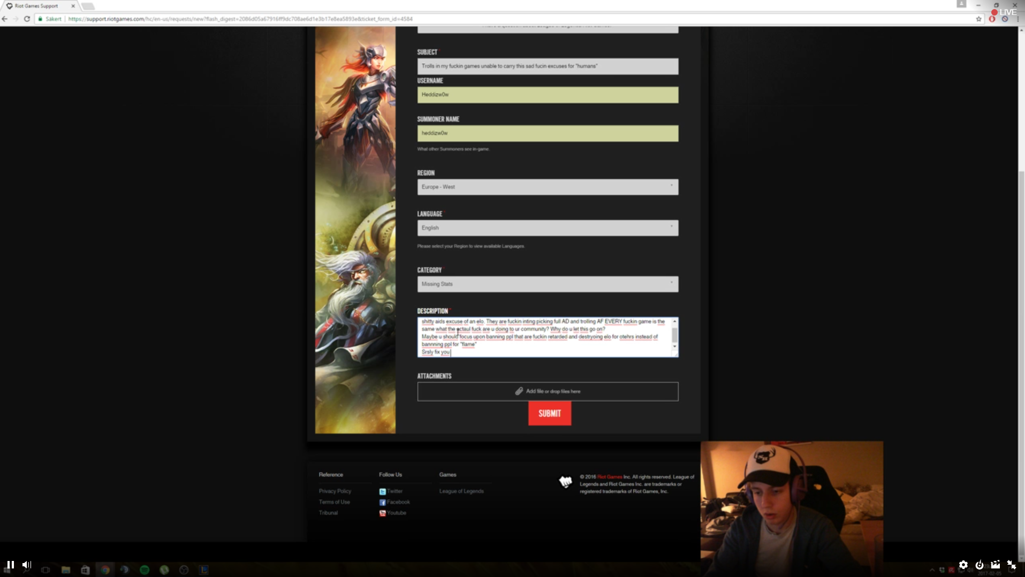Close the Riot Games Support tab
The image size is (1025, 577).
coord(73,6)
